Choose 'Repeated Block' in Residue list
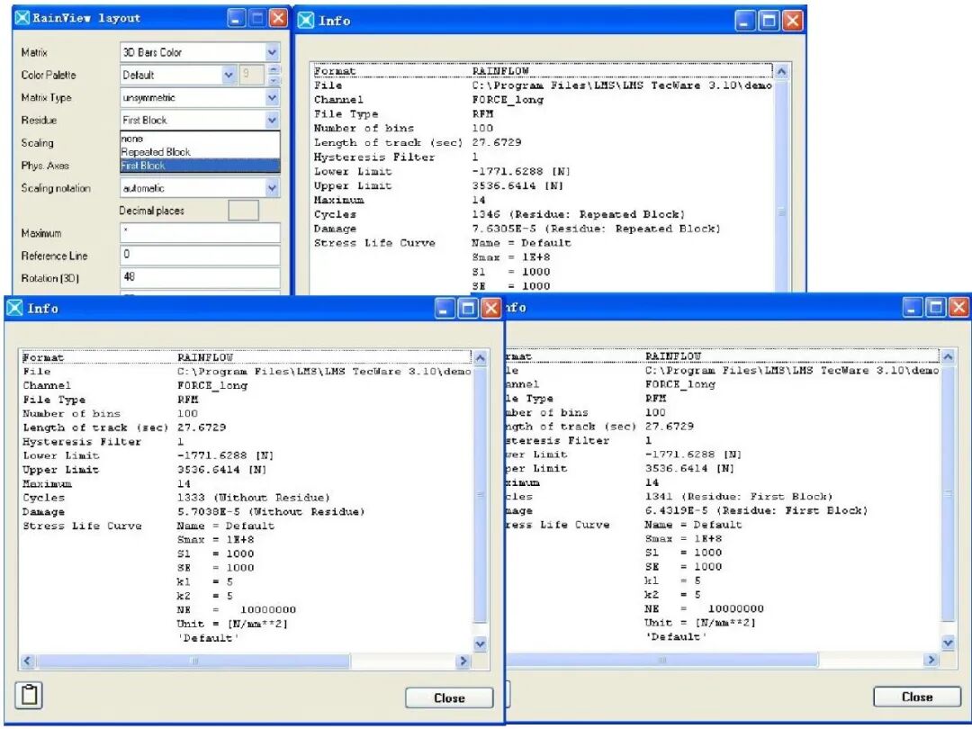Viewport: 972px width, 729px height. coord(200,152)
